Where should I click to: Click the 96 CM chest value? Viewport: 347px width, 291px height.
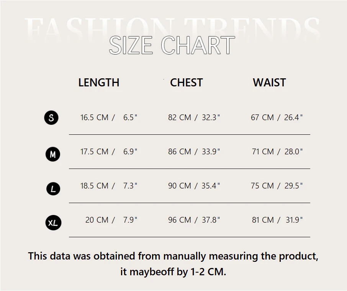click(179, 220)
